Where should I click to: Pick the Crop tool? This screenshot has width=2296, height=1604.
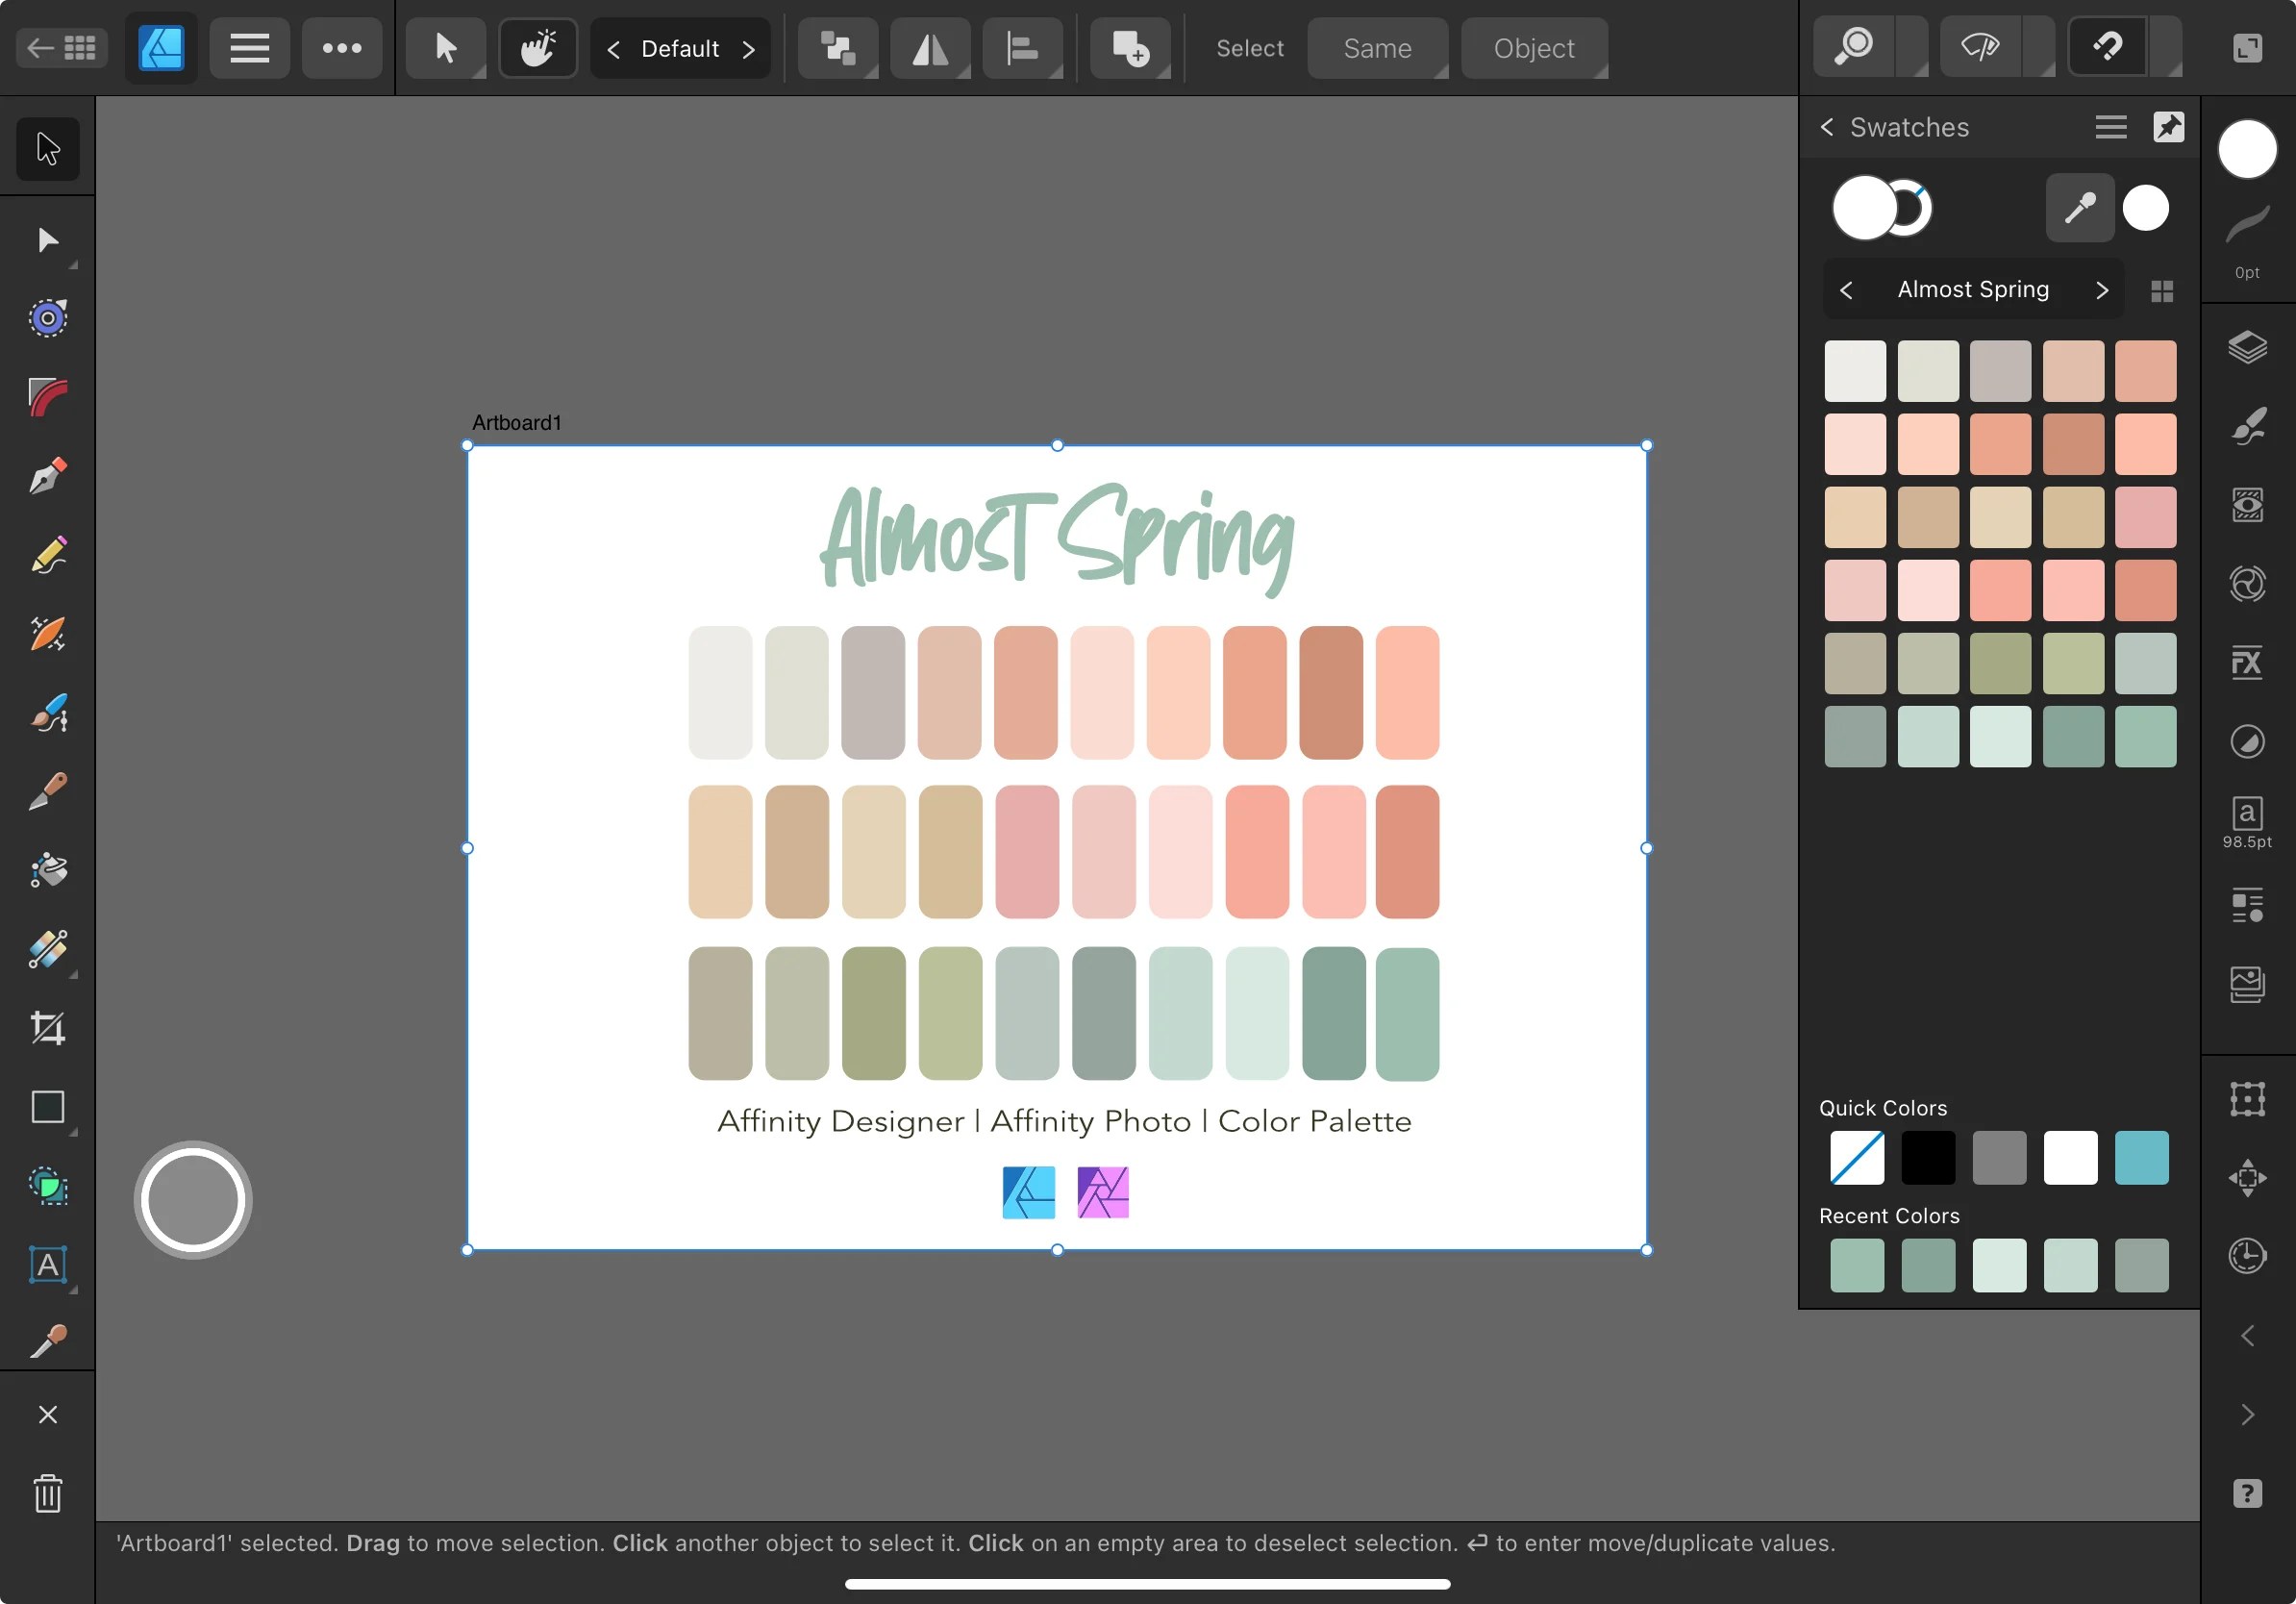[47, 1028]
